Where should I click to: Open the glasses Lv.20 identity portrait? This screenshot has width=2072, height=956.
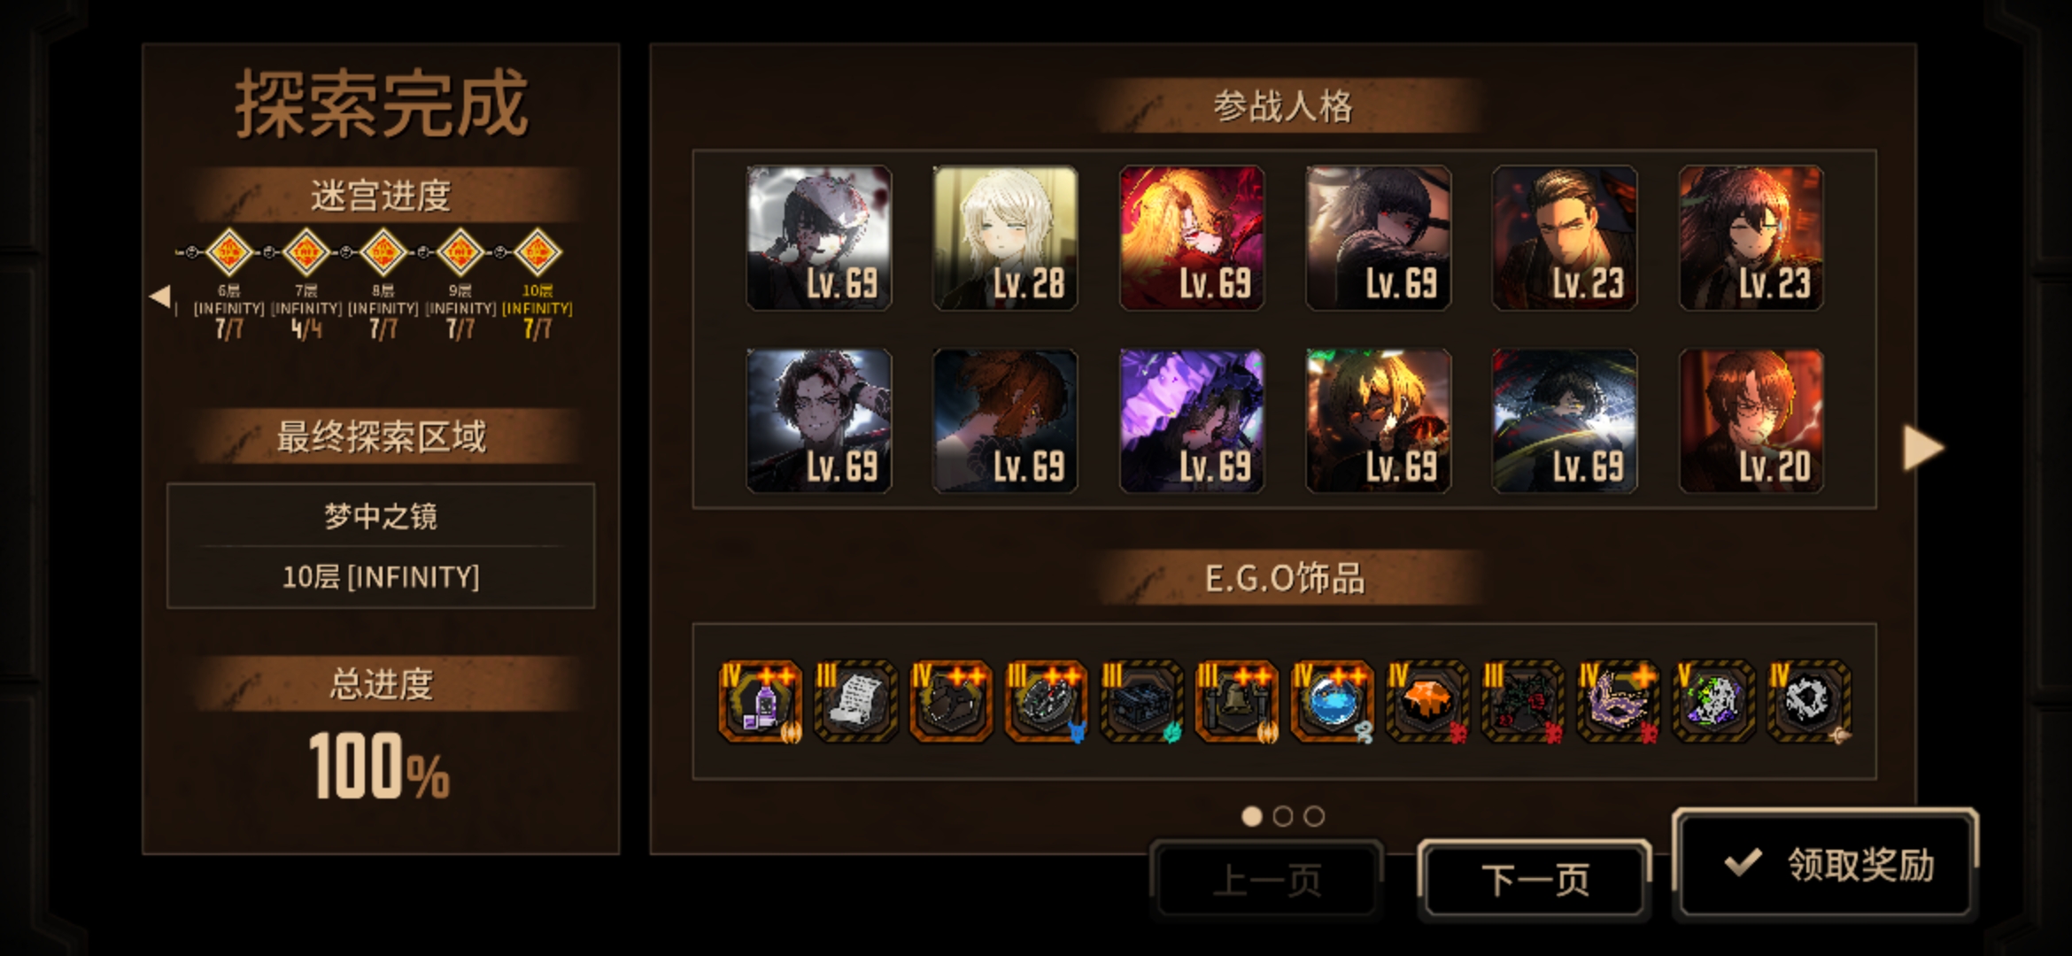tap(1751, 421)
